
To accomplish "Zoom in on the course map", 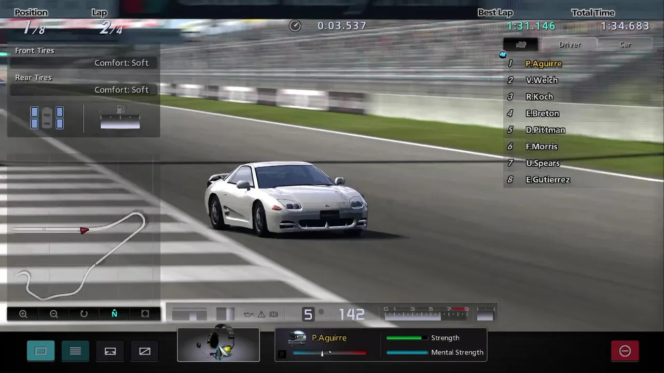I will point(23,314).
